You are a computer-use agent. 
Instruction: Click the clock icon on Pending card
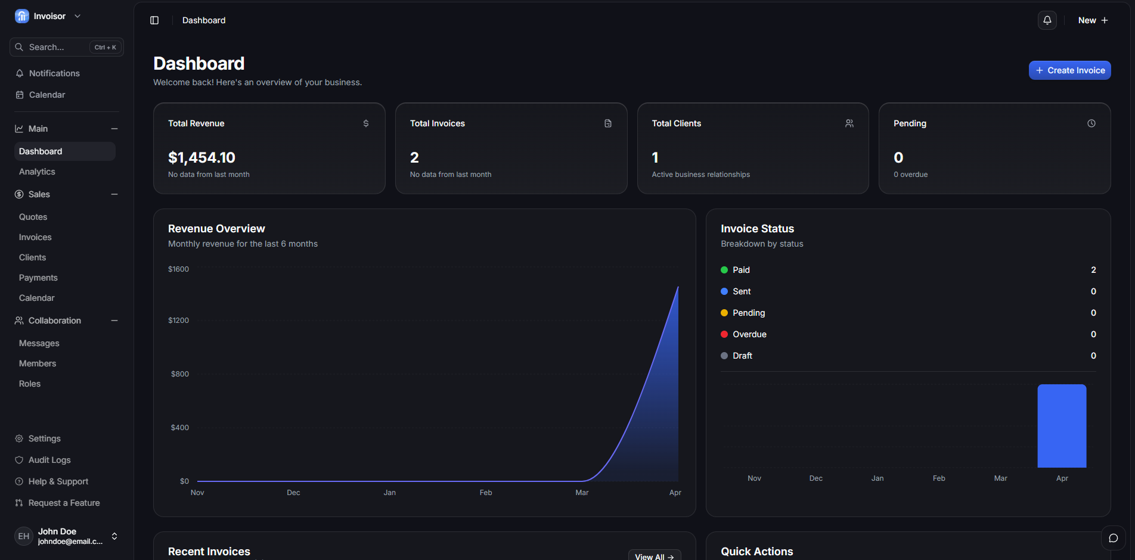1091,123
